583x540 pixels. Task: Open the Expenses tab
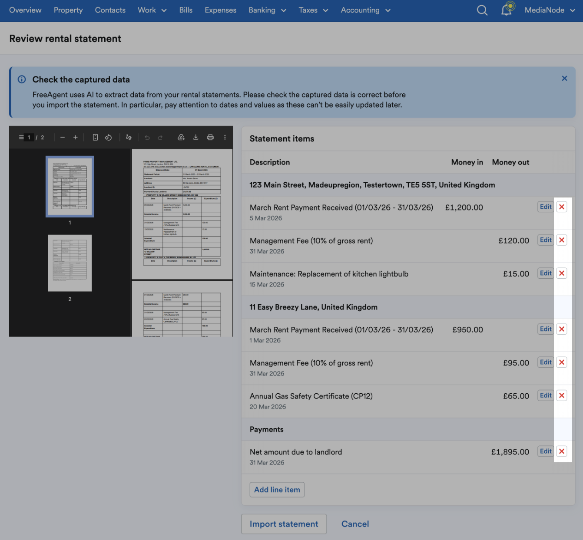tap(221, 10)
